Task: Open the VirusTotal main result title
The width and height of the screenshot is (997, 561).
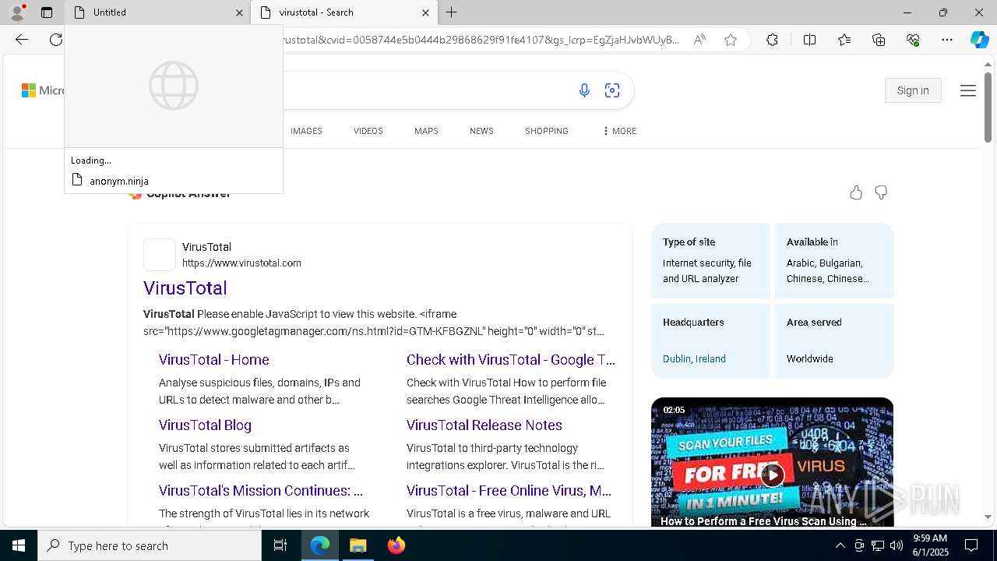Action: (x=185, y=288)
